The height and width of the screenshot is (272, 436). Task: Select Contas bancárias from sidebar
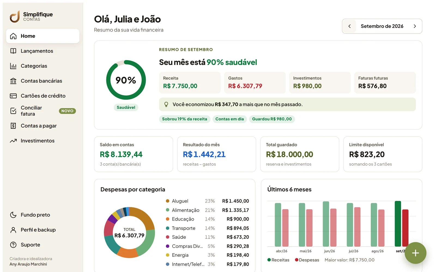(43, 81)
